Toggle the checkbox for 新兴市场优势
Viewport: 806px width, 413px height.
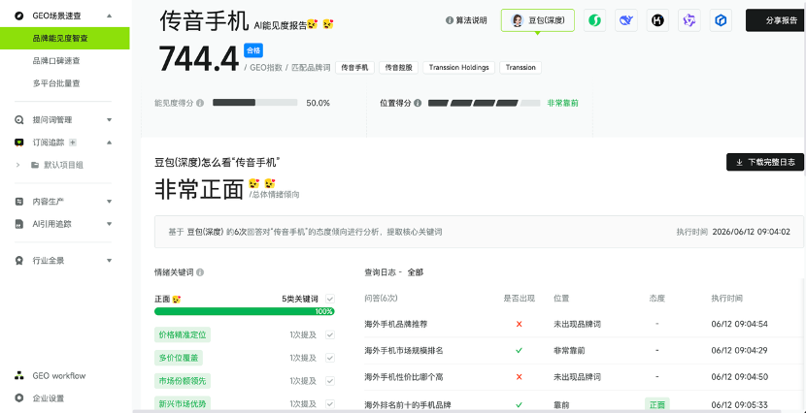(330, 403)
